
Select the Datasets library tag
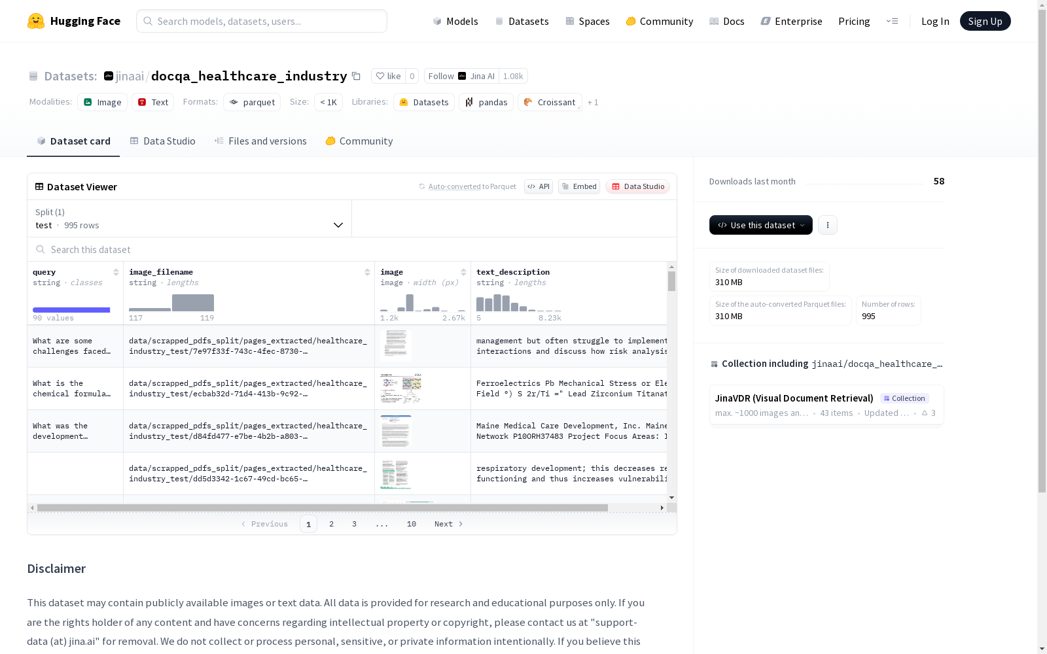424,102
